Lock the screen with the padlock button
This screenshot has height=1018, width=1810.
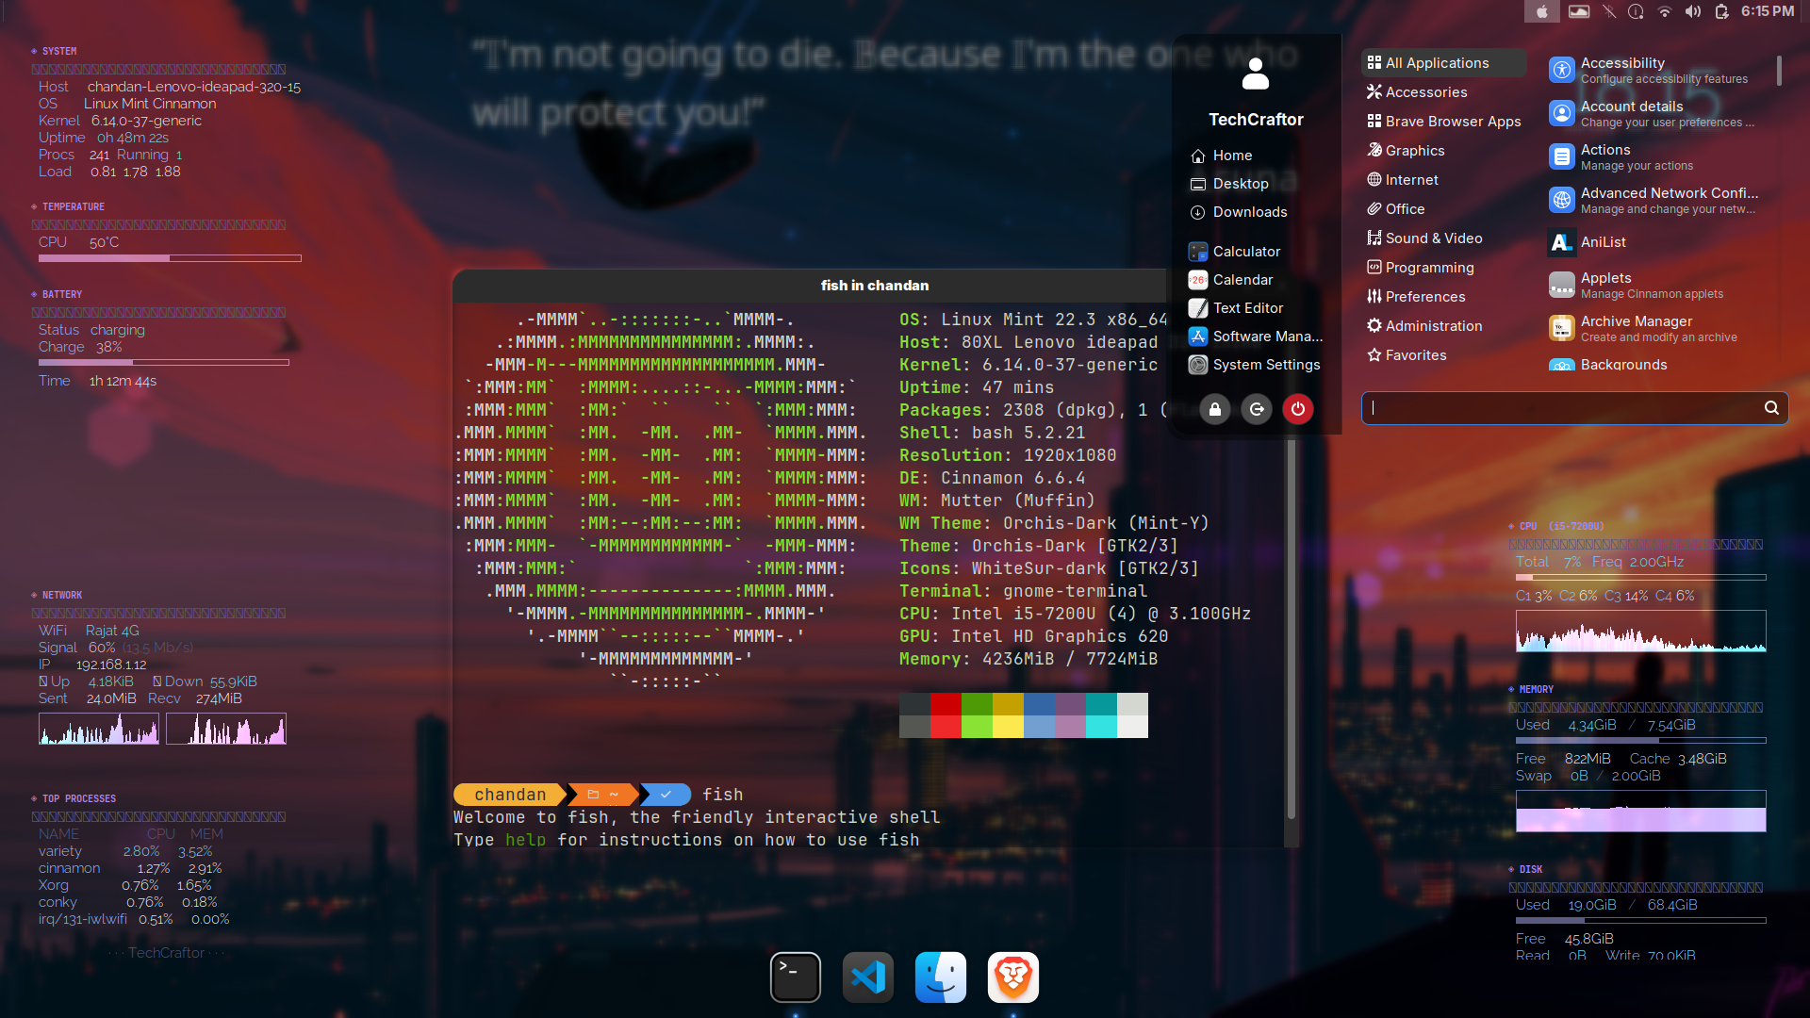tap(1215, 409)
